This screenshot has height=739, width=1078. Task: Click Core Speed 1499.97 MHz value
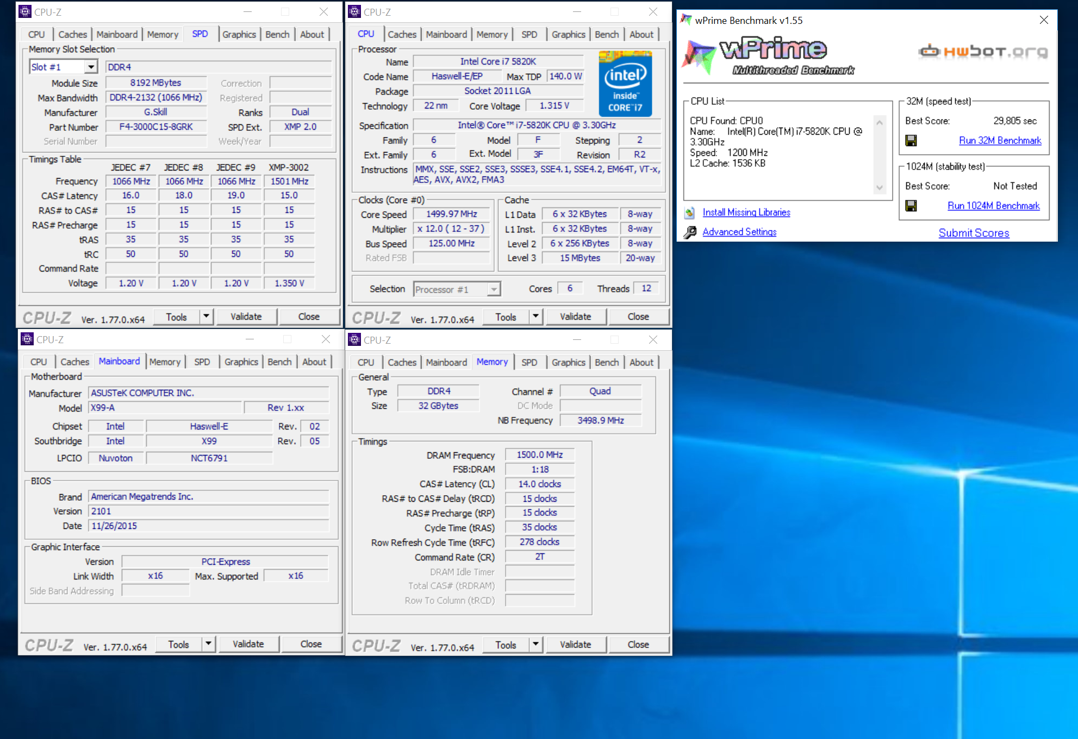click(x=451, y=214)
